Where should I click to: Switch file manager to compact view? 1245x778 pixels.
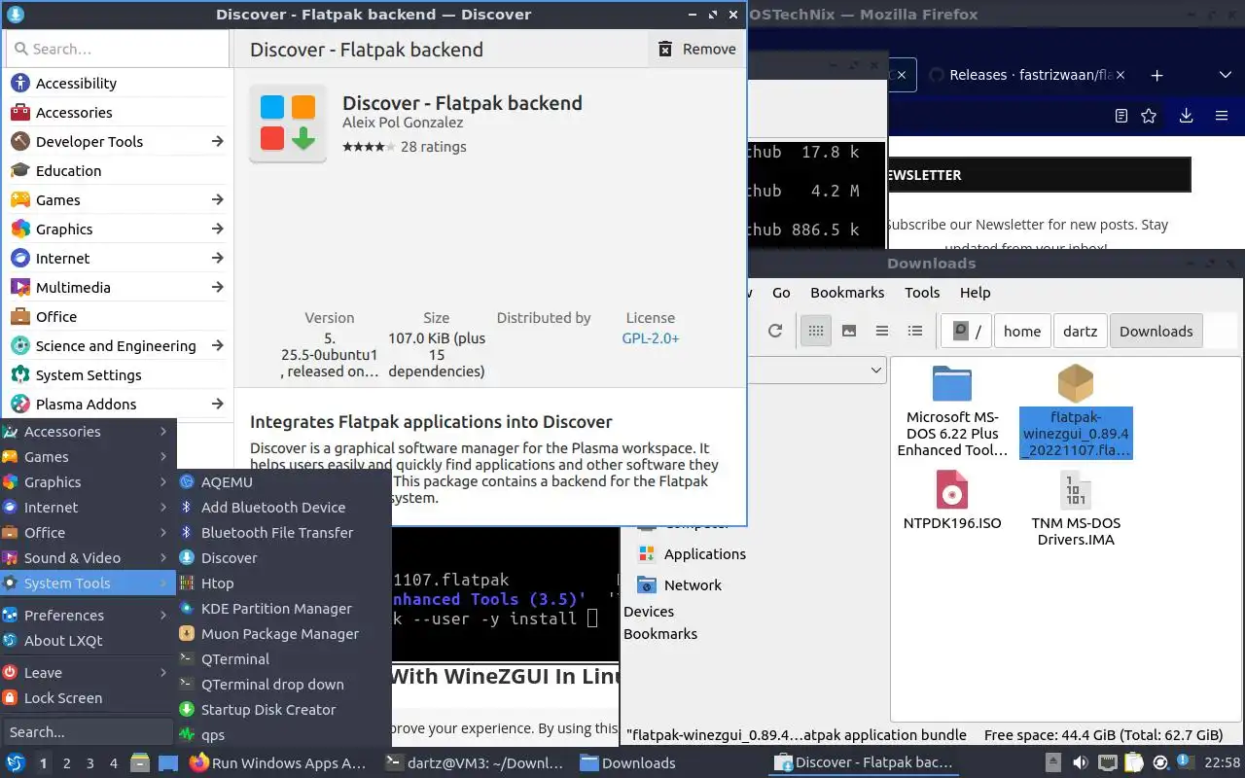[x=882, y=331]
